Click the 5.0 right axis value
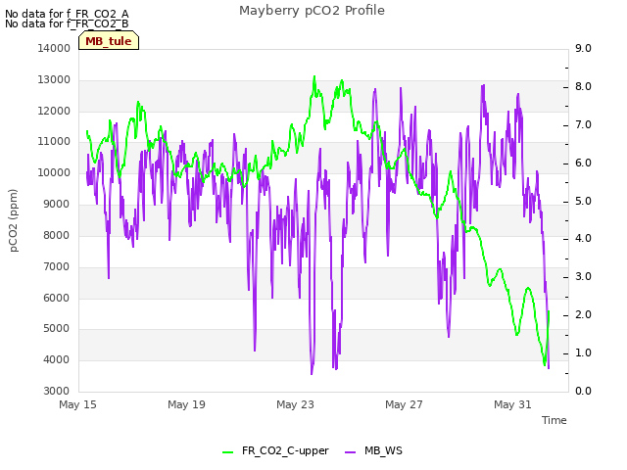The width and height of the screenshot is (627, 470). (x=583, y=201)
